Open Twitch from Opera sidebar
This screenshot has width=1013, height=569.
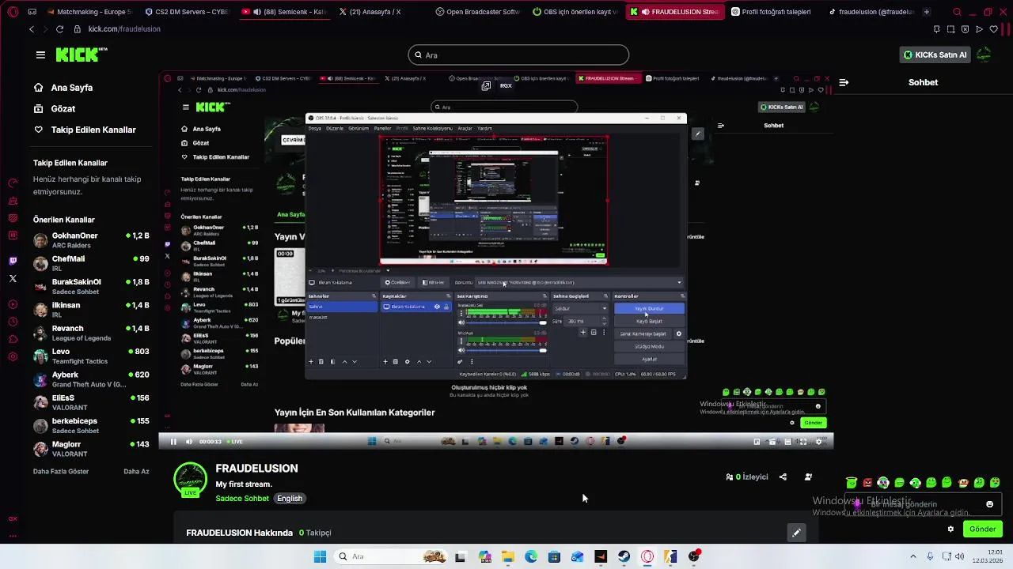[x=13, y=261]
